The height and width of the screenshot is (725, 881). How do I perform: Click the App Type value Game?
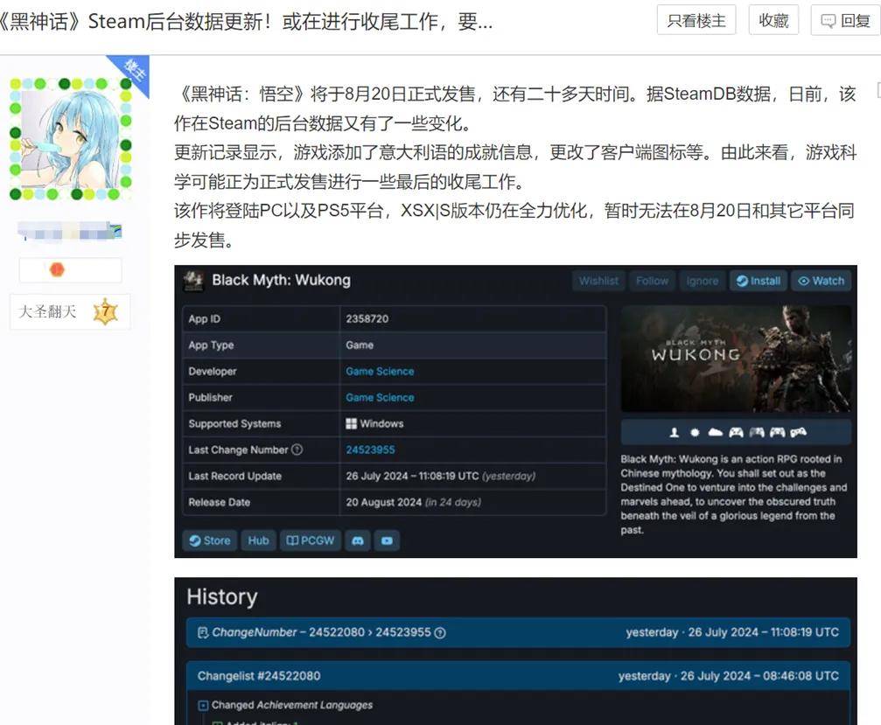tap(360, 345)
